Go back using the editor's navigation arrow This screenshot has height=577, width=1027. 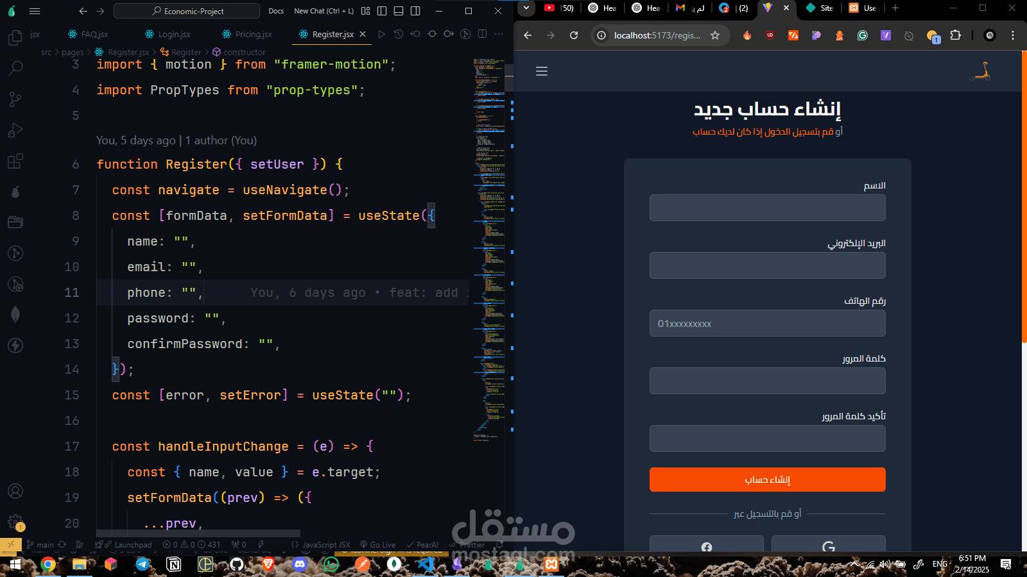point(83,11)
